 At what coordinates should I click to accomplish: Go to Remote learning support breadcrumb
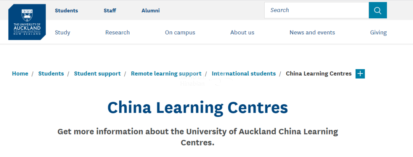click(x=166, y=74)
